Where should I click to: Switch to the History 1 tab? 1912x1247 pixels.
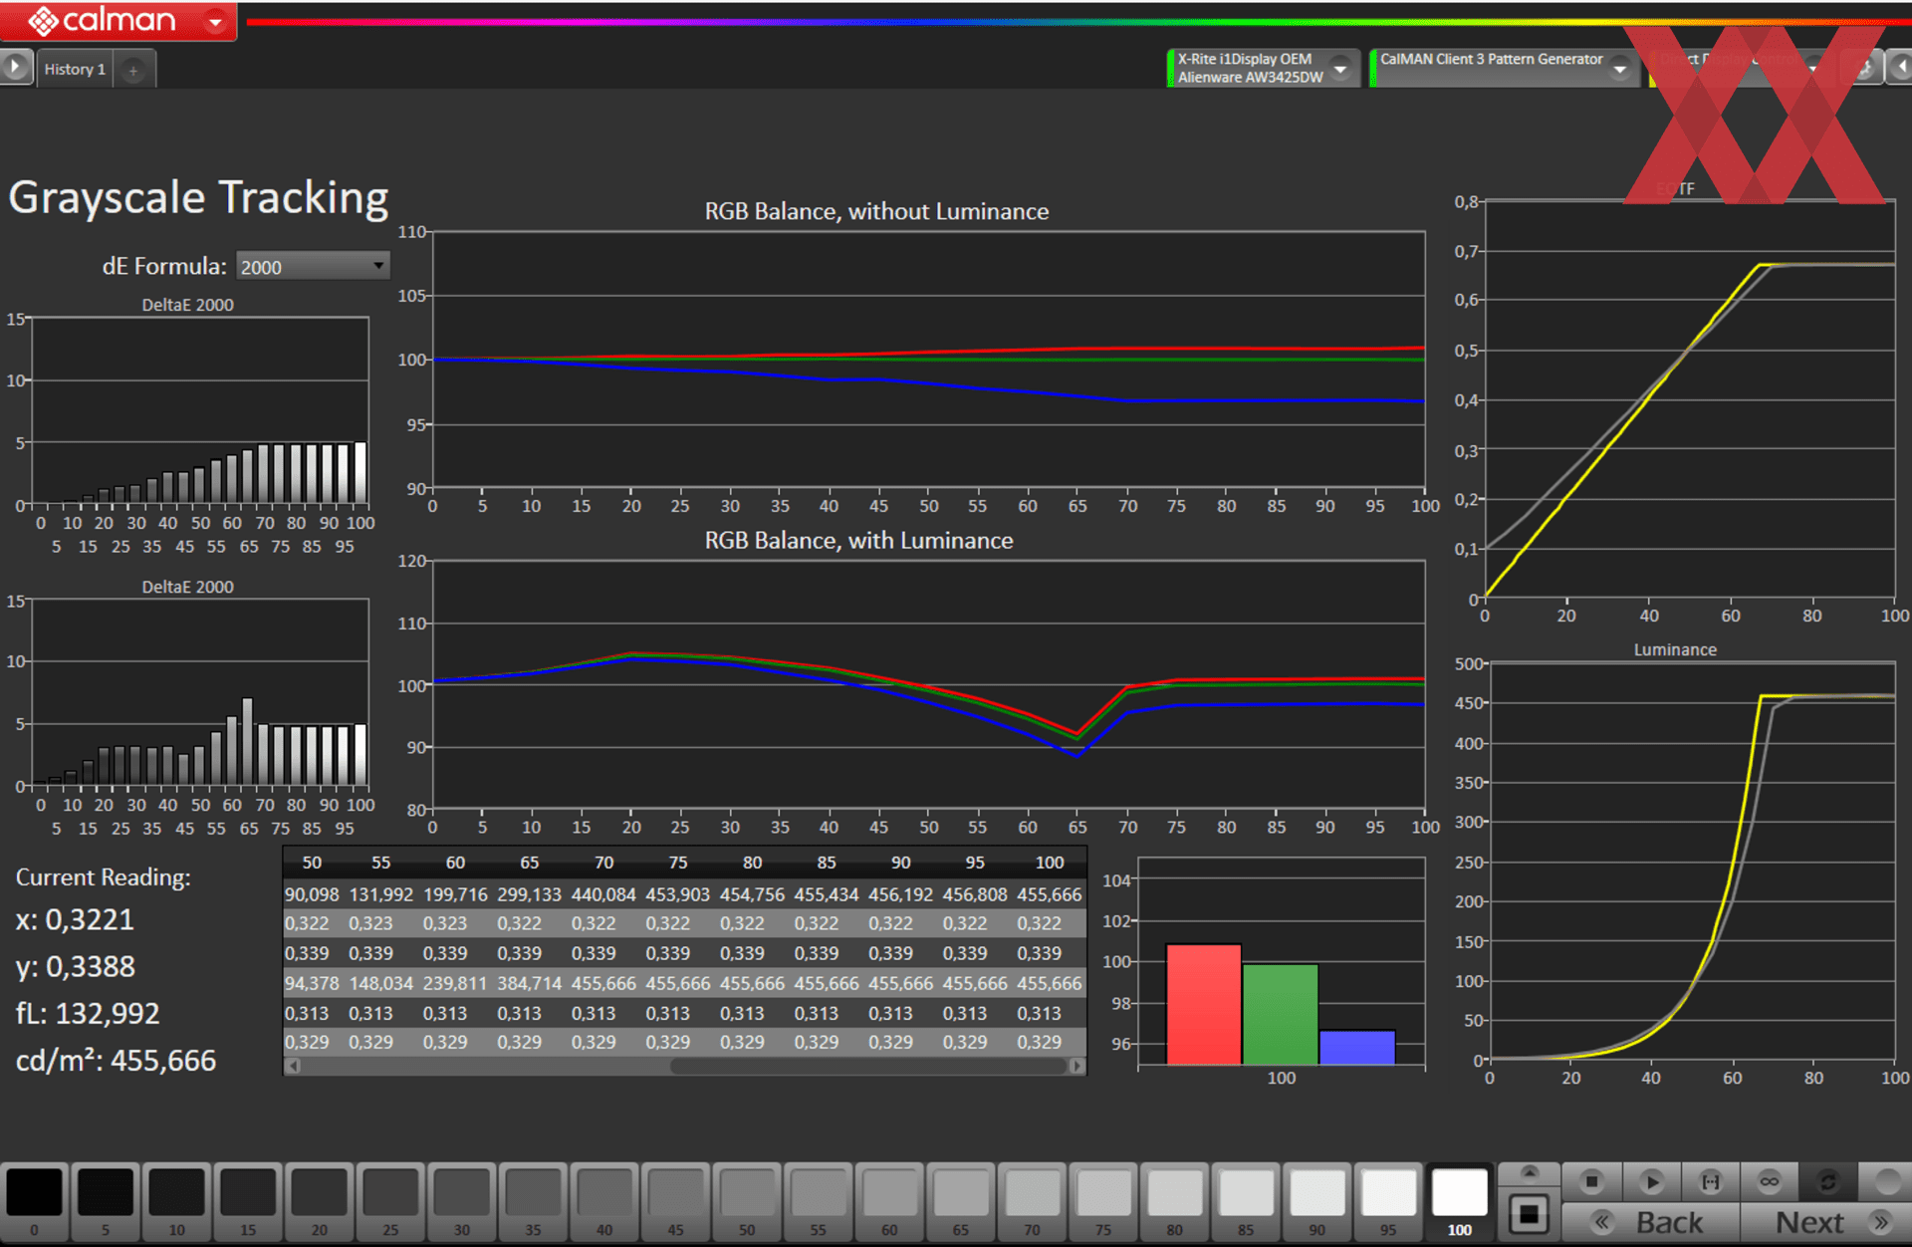(x=75, y=70)
